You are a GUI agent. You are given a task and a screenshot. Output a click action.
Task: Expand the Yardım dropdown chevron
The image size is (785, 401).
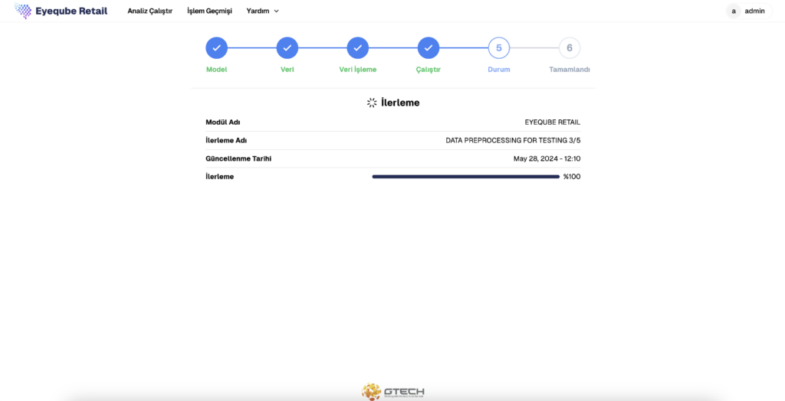click(x=277, y=11)
